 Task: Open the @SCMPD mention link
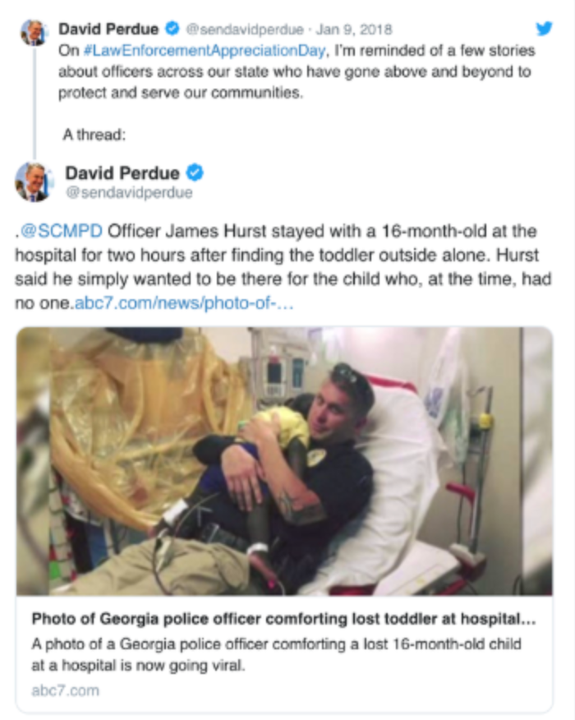62,230
